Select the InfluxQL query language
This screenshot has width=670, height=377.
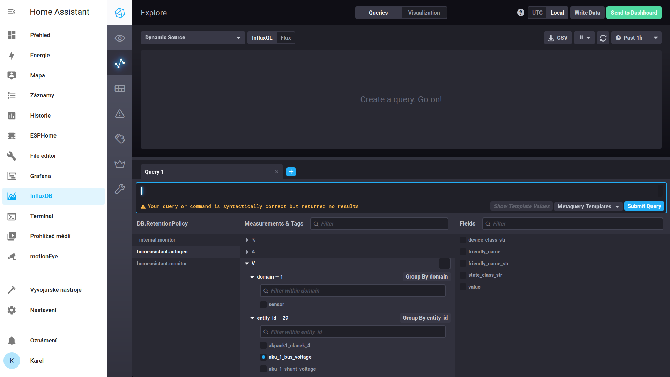(262, 38)
